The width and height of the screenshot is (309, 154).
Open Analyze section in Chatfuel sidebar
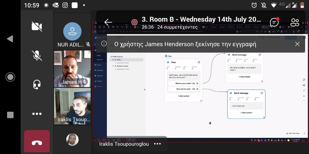(x=98, y=81)
